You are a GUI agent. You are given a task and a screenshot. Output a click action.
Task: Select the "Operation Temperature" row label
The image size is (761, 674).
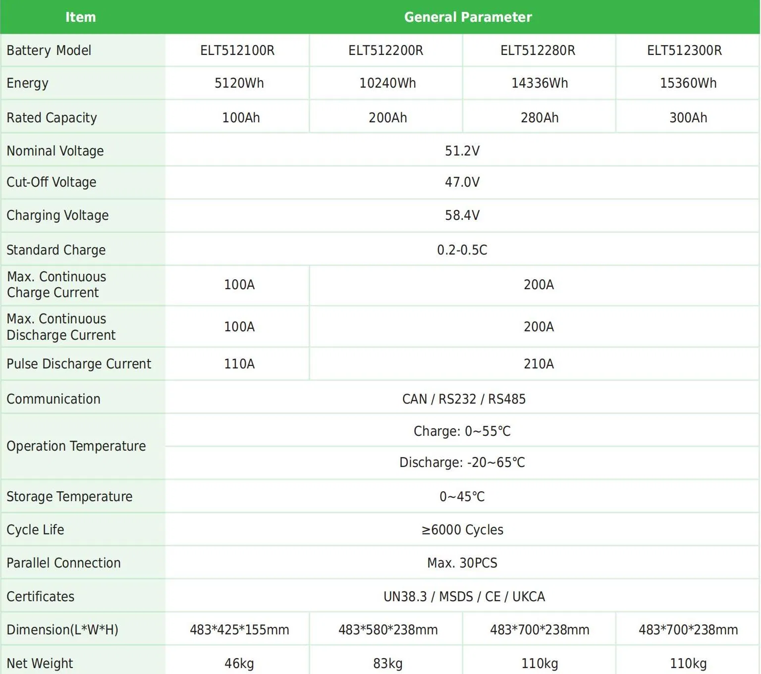point(76,446)
